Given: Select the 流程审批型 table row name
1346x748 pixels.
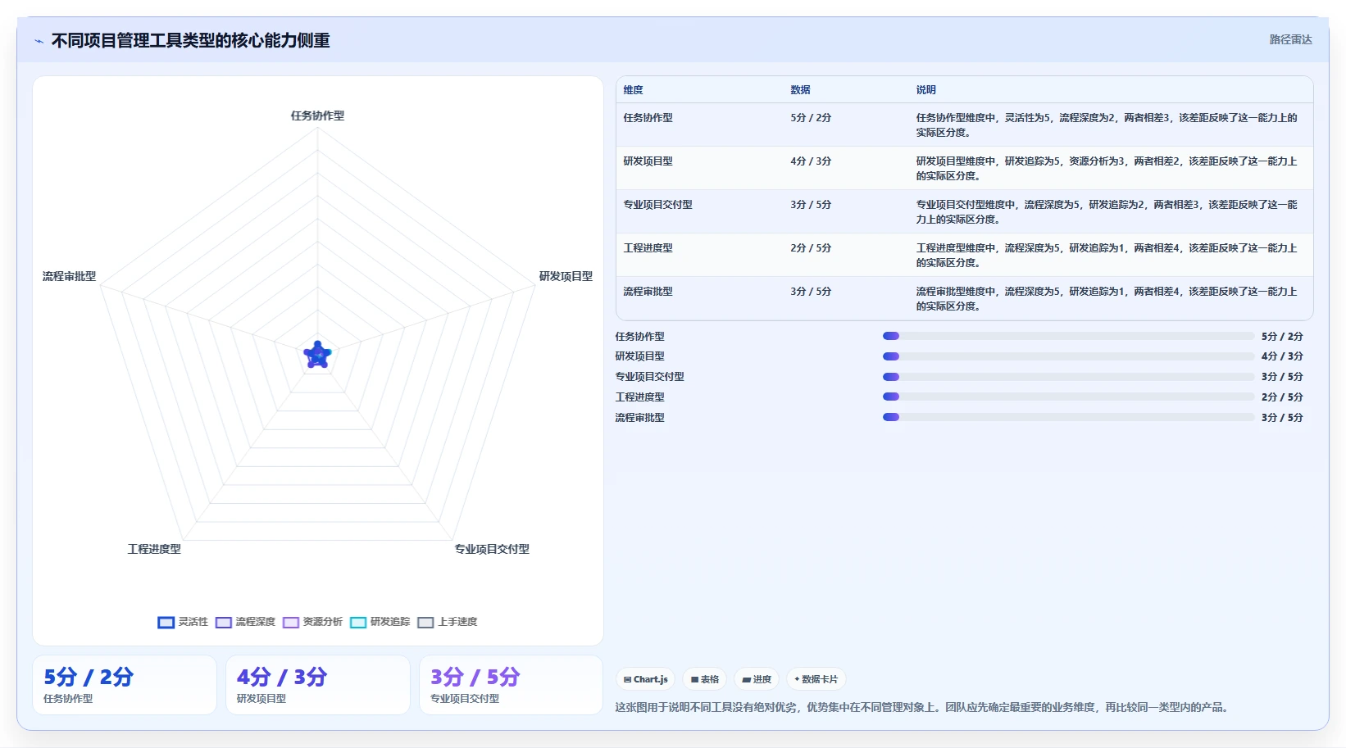Looking at the screenshot, I should [x=648, y=292].
